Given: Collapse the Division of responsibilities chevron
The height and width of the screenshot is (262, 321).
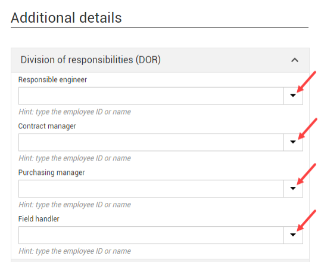Looking at the screenshot, I should click(x=295, y=60).
